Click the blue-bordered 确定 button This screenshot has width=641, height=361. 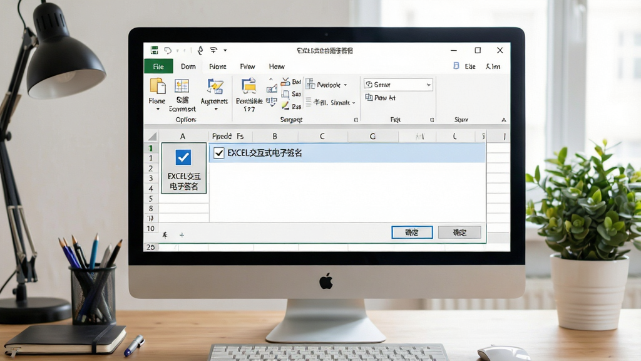[412, 233]
